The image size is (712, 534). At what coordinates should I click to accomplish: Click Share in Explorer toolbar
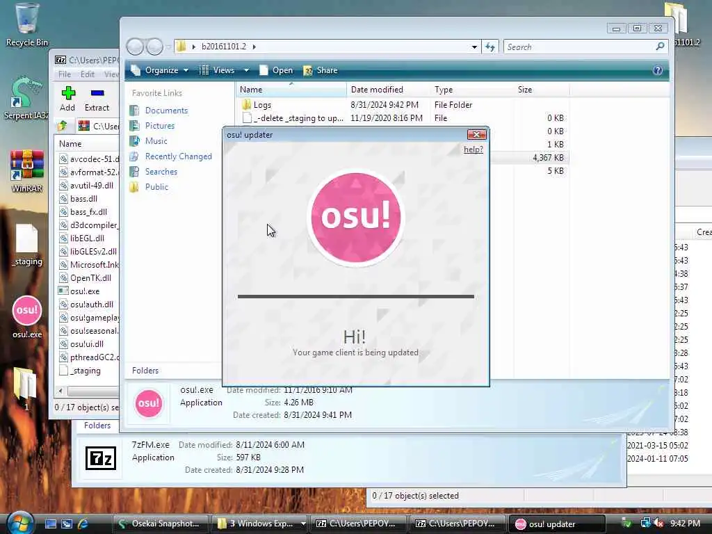click(x=320, y=70)
